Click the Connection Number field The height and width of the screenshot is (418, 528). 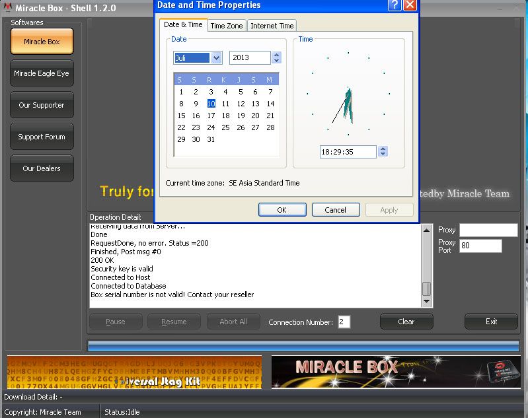click(344, 322)
